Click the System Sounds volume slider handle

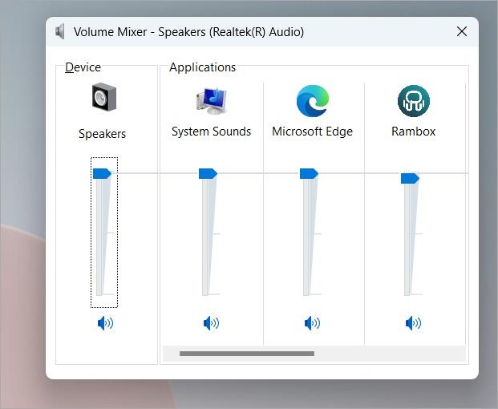[208, 173]
